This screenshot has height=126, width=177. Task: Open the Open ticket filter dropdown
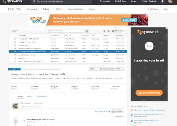click(15, 31)
